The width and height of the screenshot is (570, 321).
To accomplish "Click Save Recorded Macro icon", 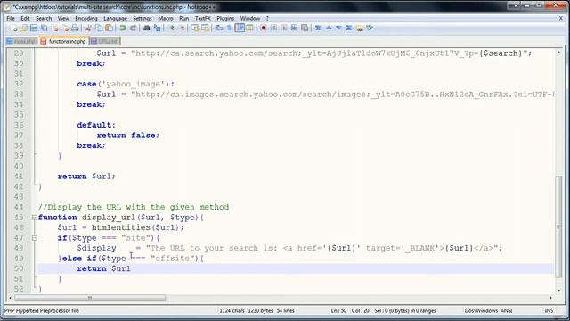I will pos(305,28).
